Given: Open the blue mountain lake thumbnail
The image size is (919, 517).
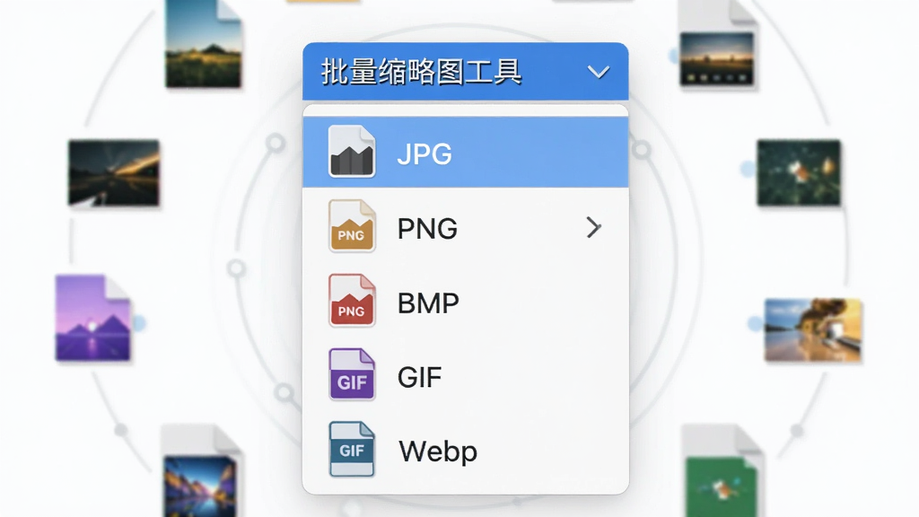Looking at the screenshot, I should (201, 472).
